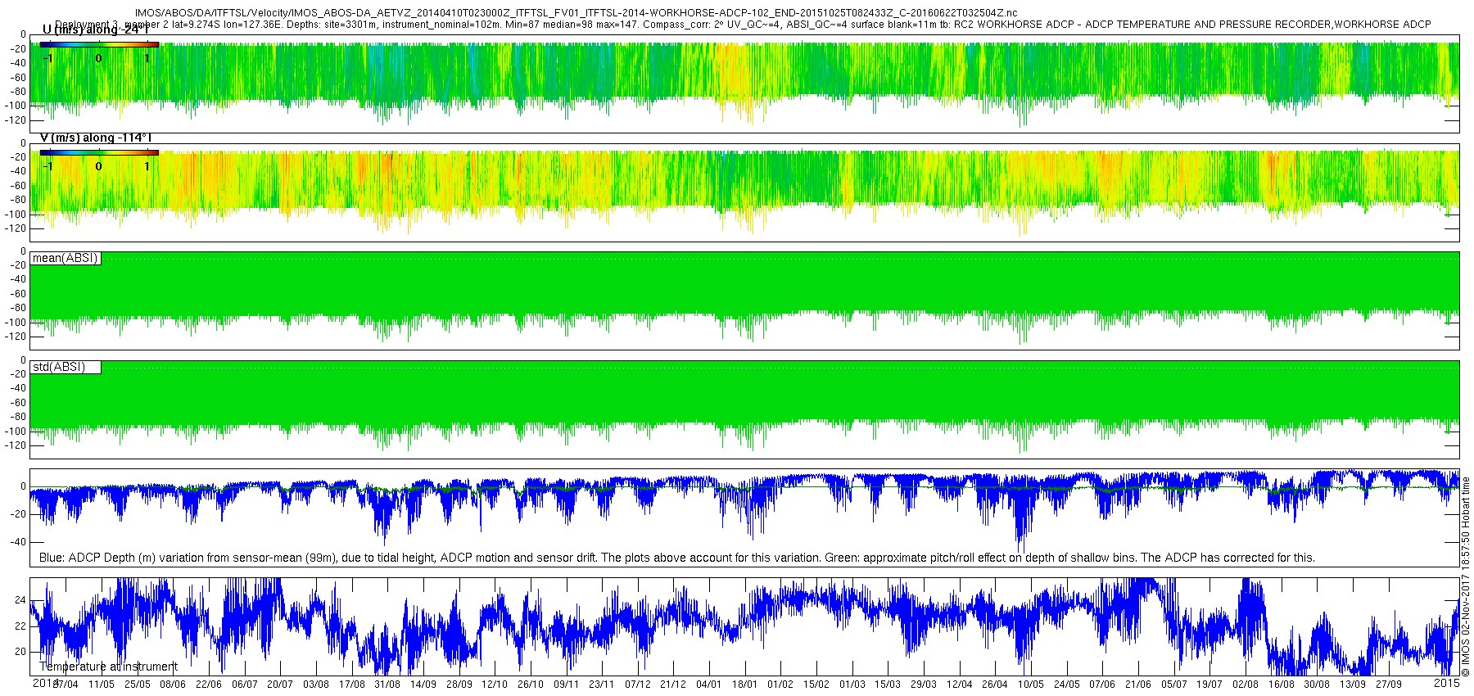Select the 31/08 date tick label

[387, 685]
